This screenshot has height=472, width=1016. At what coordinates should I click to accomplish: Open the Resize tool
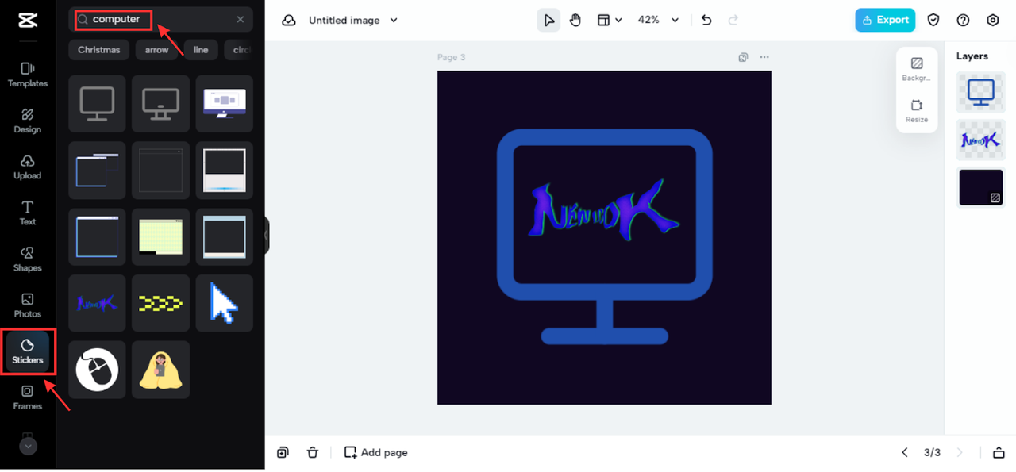tap(917, 111)
